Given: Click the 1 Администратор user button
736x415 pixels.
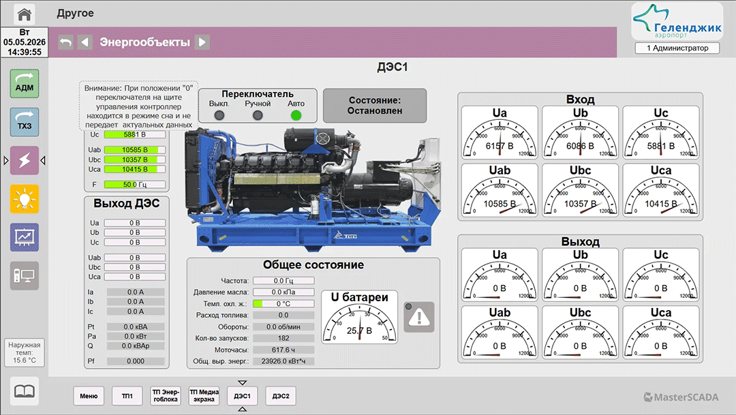Looking at the screenshot, I should click(677, 48).
